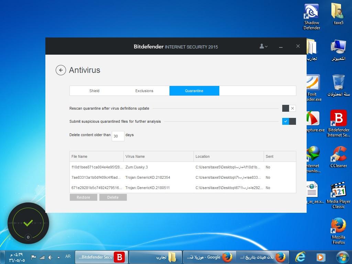Open the الكمبيوتر computer desktop icon
The image size is (352, 264).
[x=338, y=50]
